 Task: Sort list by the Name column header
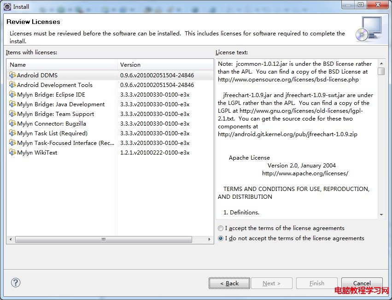62,65
